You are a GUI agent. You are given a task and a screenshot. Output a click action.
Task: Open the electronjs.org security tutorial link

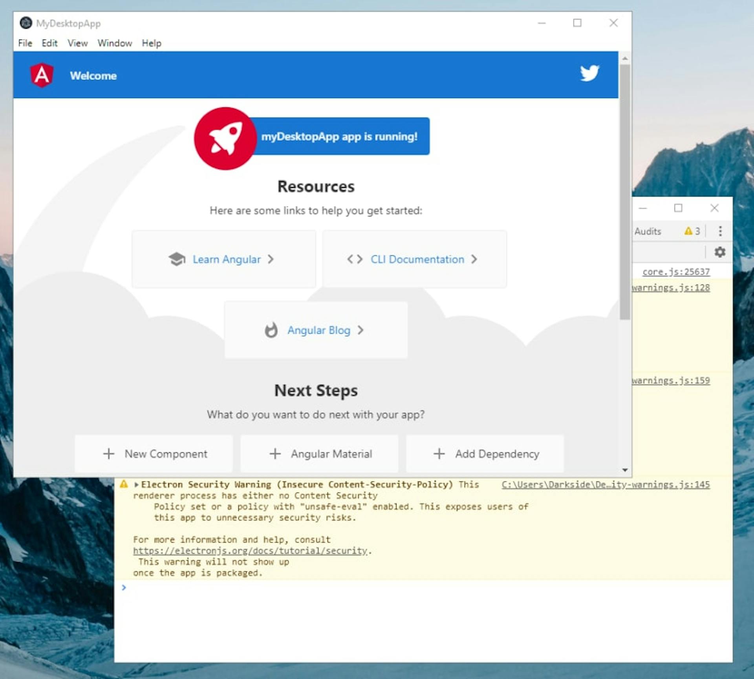point(250,551)
